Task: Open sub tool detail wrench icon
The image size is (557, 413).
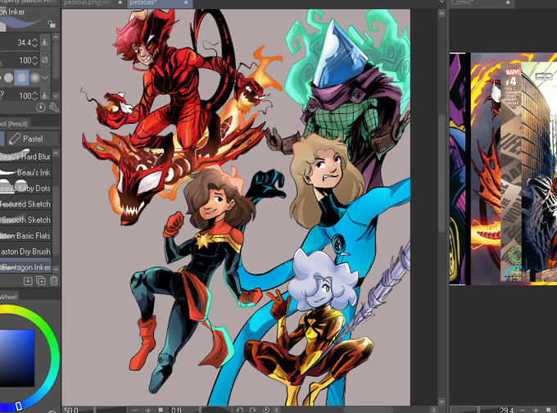Action: (x=53, y=107)
